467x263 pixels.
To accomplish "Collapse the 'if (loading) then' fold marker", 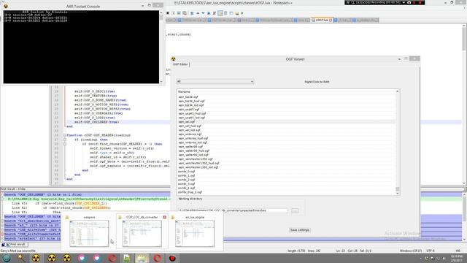I will click(x=65, y=140).
